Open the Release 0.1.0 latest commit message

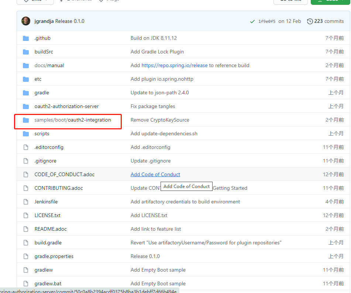(x=70, y=21)
